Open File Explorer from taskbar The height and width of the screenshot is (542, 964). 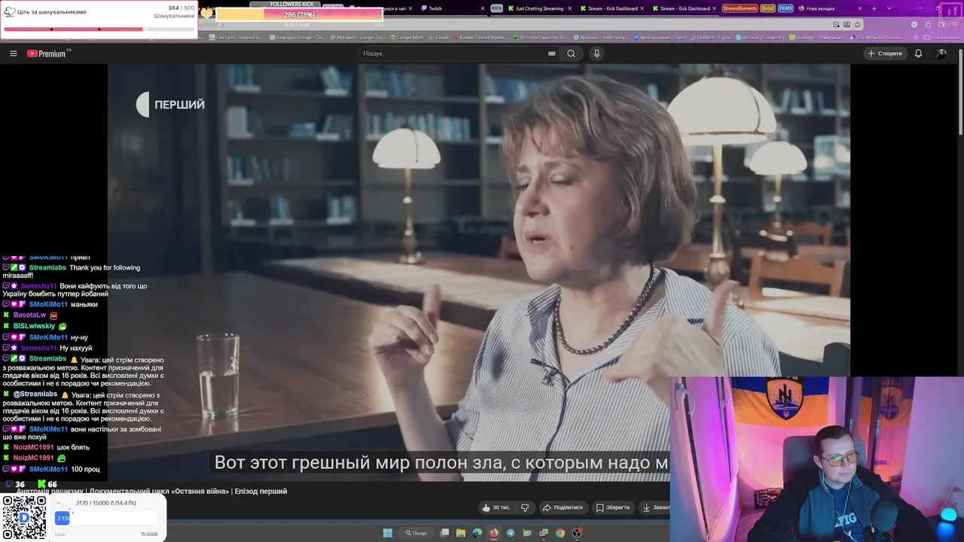(x=460, y=533)
